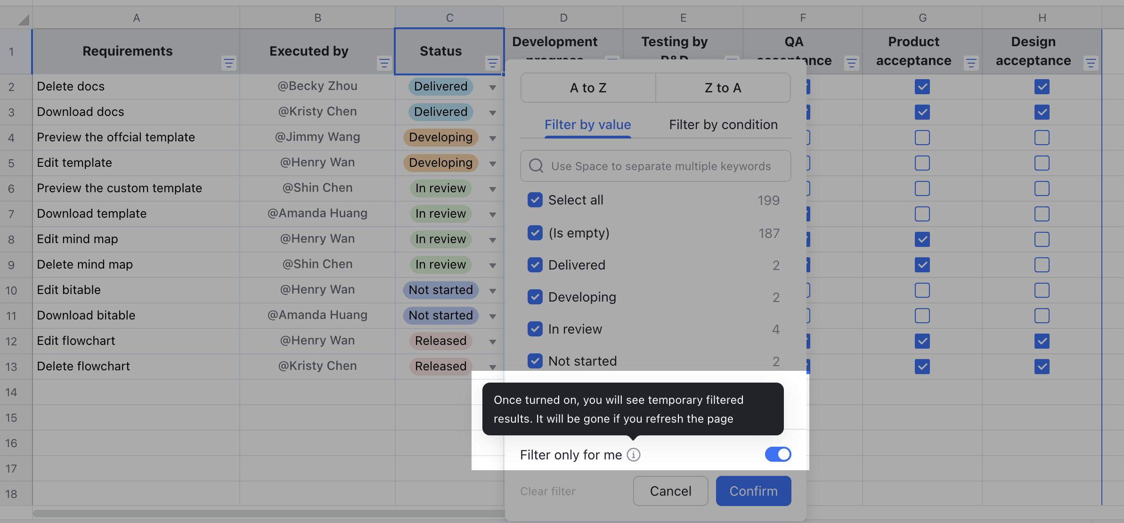
Task: Click the Confirm button
Action: coord(753,490)
